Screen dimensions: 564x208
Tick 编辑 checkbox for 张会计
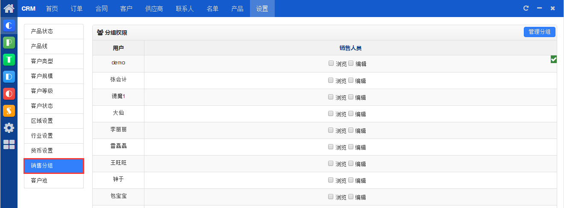[351, 80]
